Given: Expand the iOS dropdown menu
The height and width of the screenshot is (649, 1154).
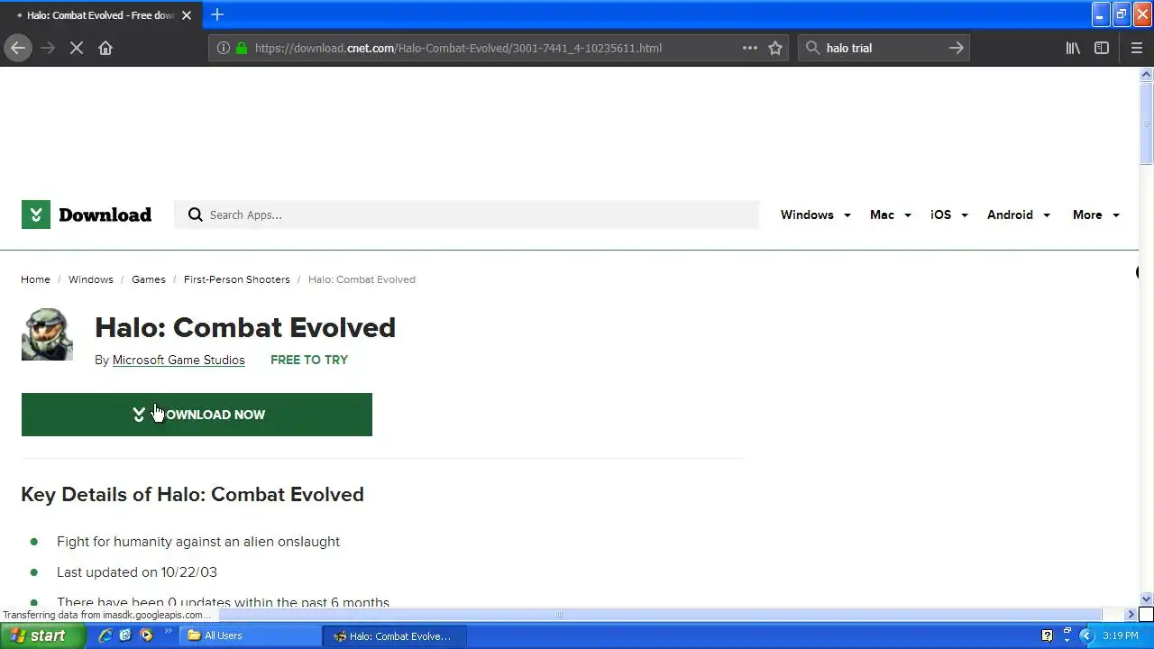Looking at the screenshot, I should tap(949, 215).
